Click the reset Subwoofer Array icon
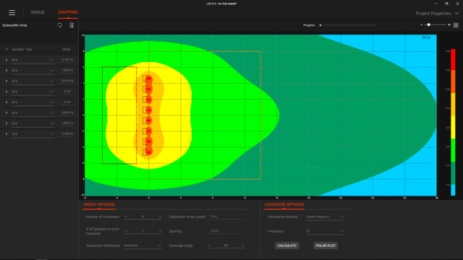The height and width of the screenshot is (260, 463). coord(59,25)
